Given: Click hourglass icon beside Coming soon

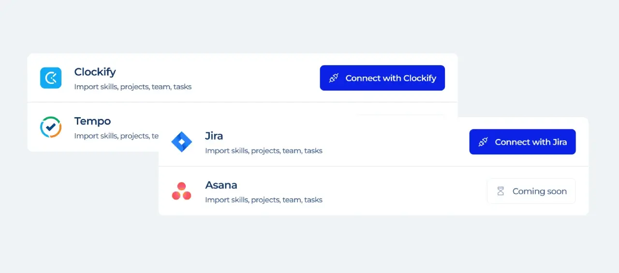Looking at the screenshot, I should (501, 191).
